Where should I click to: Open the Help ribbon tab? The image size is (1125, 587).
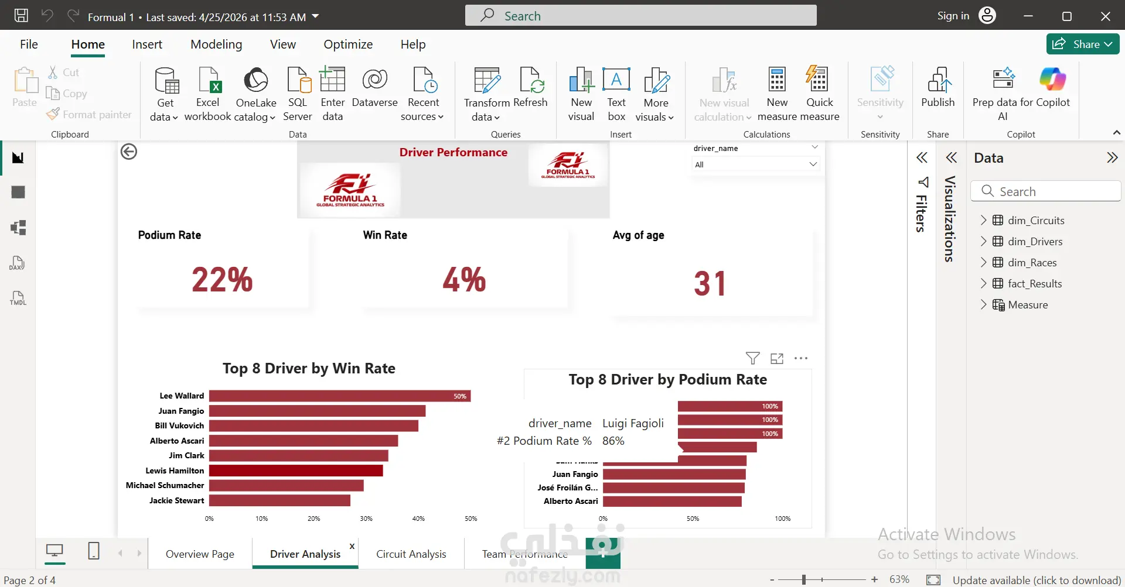(413, 44)
